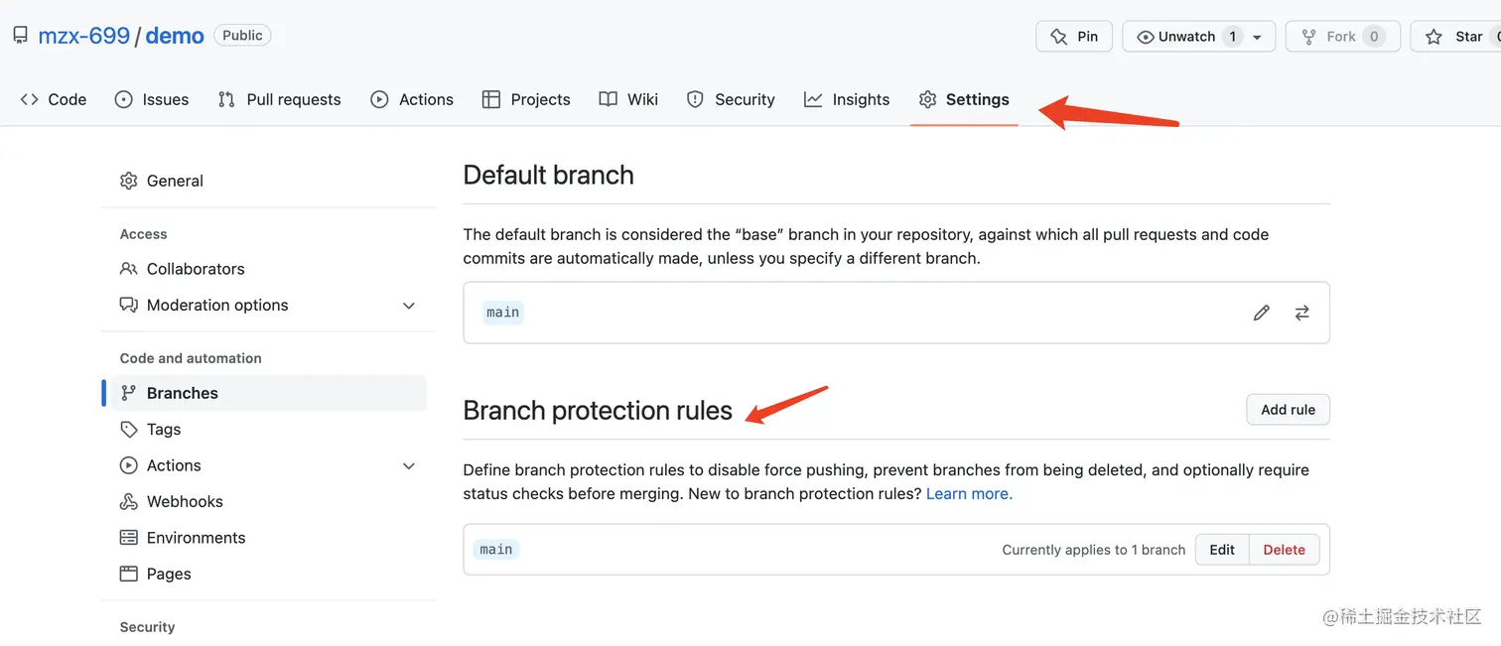
Task: Click the circle-dot icon on the Issues tab
Action: 123,99
